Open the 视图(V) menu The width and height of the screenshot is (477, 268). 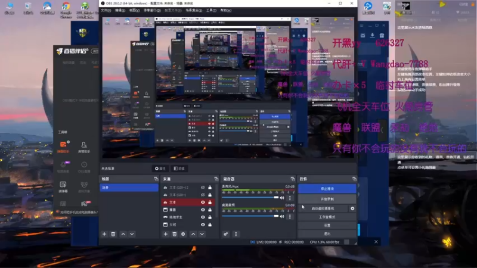click(134, 10)
